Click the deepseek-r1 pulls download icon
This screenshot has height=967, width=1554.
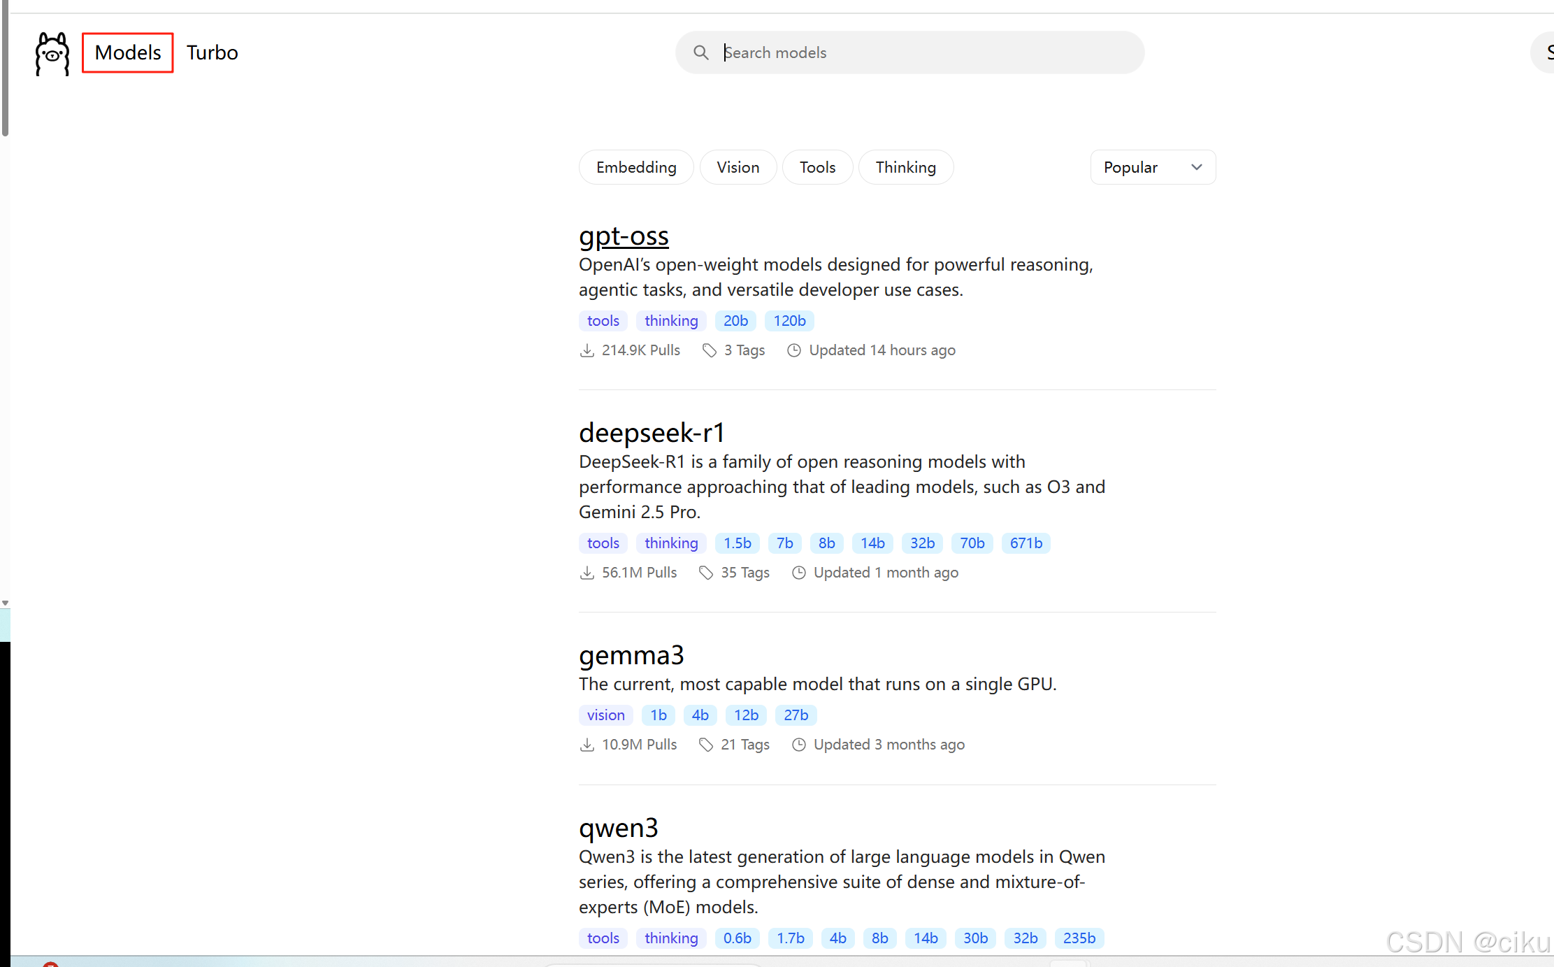587,573
